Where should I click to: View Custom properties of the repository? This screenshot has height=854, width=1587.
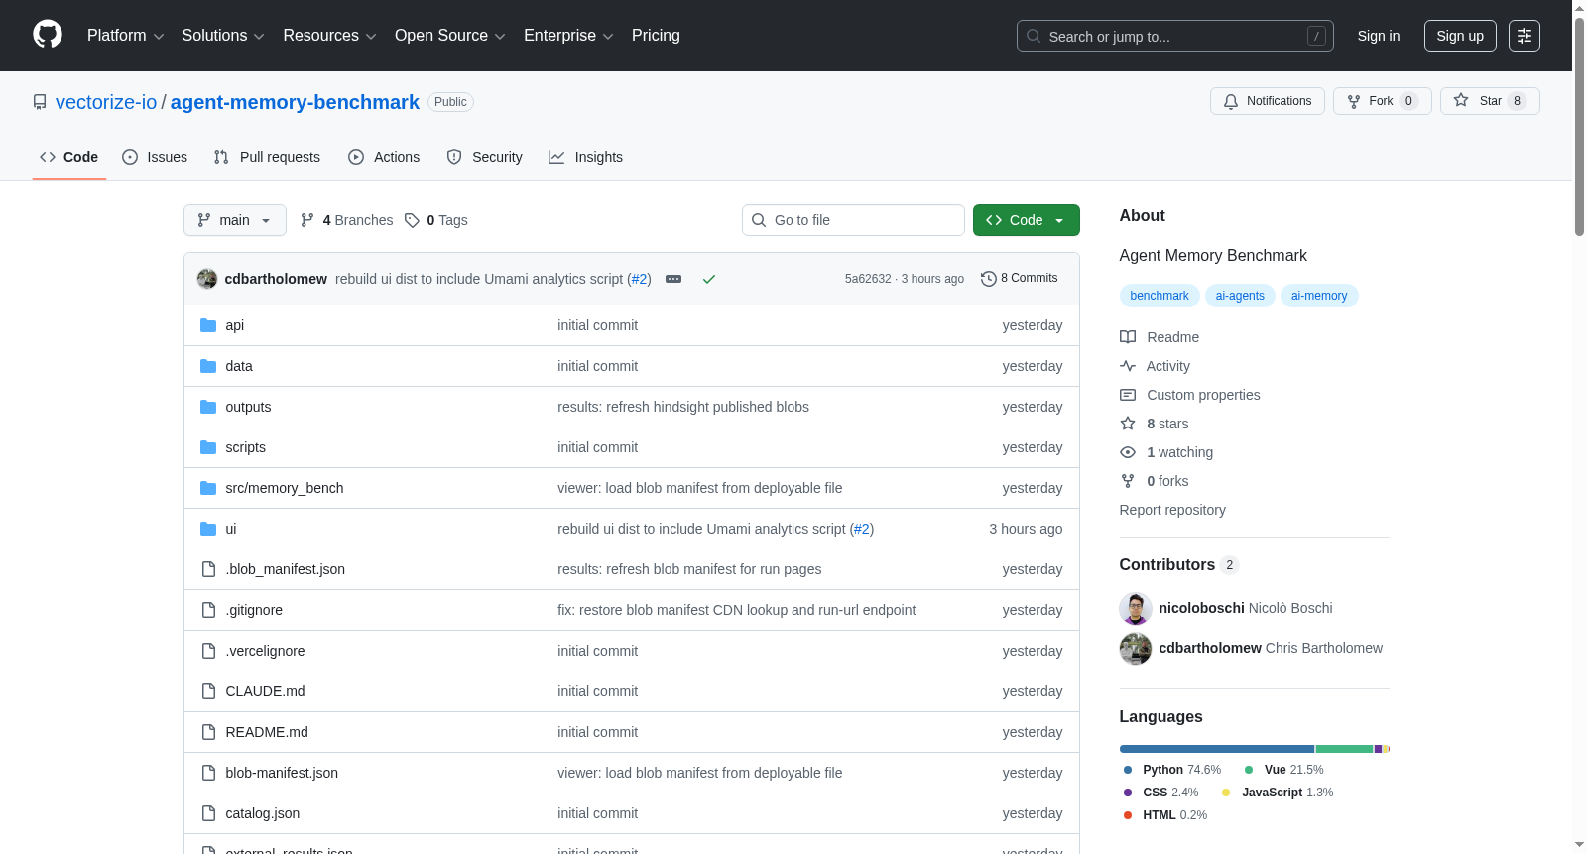pos(1190,395)
